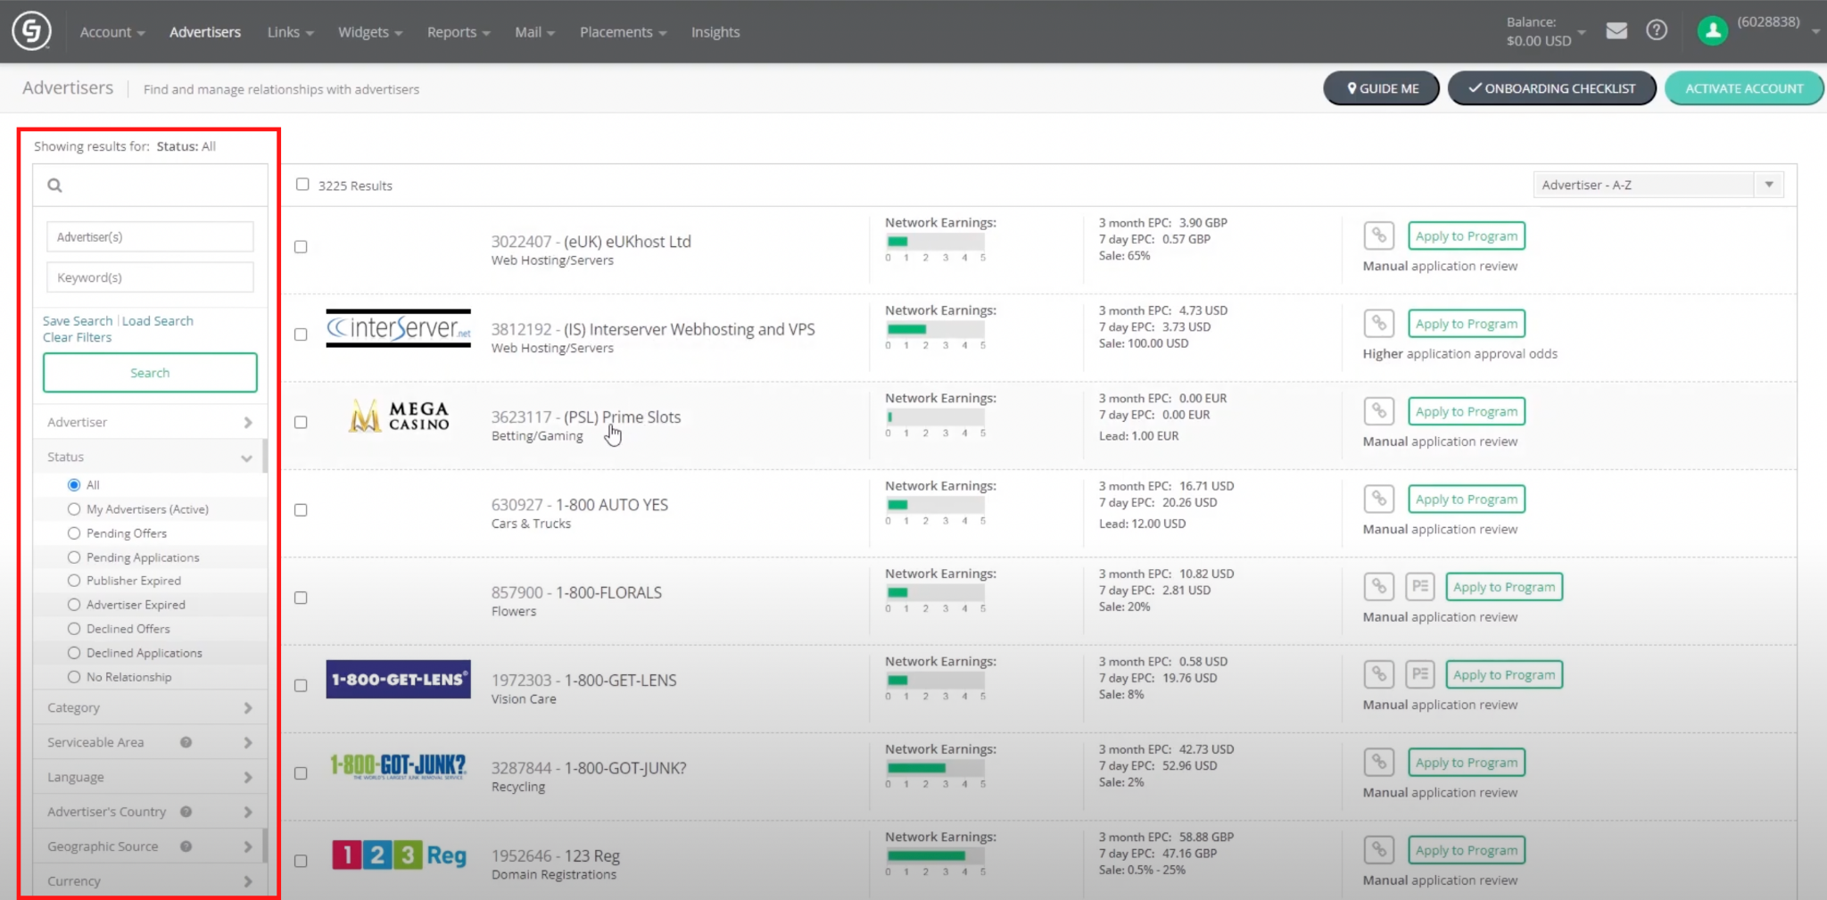Image resolution: width=1827 pixels, height=900 pixels.
Task: Click Apply to Program for 1-800 AUTO YES
Action: click(x=1466, y=500)
